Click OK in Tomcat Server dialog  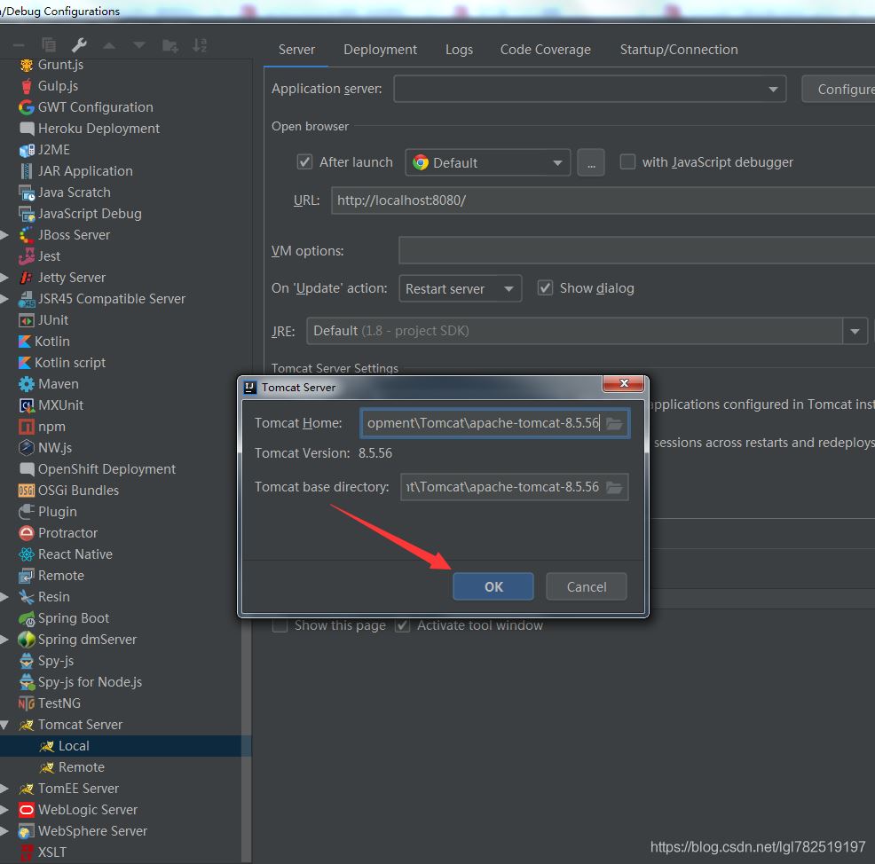[x=493, y=586]
